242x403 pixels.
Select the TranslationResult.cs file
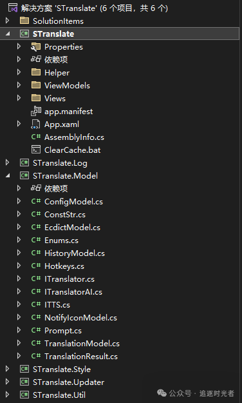pos(81,356)
